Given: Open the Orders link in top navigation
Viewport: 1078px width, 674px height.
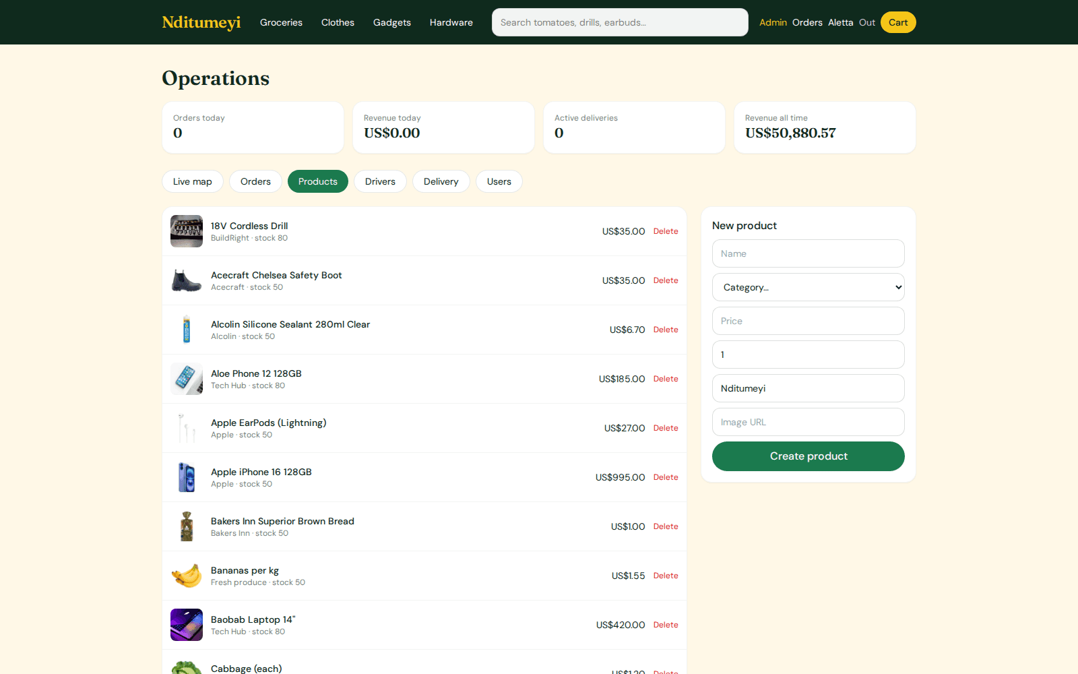Looking at the screenshot, I should click(807, 22).
